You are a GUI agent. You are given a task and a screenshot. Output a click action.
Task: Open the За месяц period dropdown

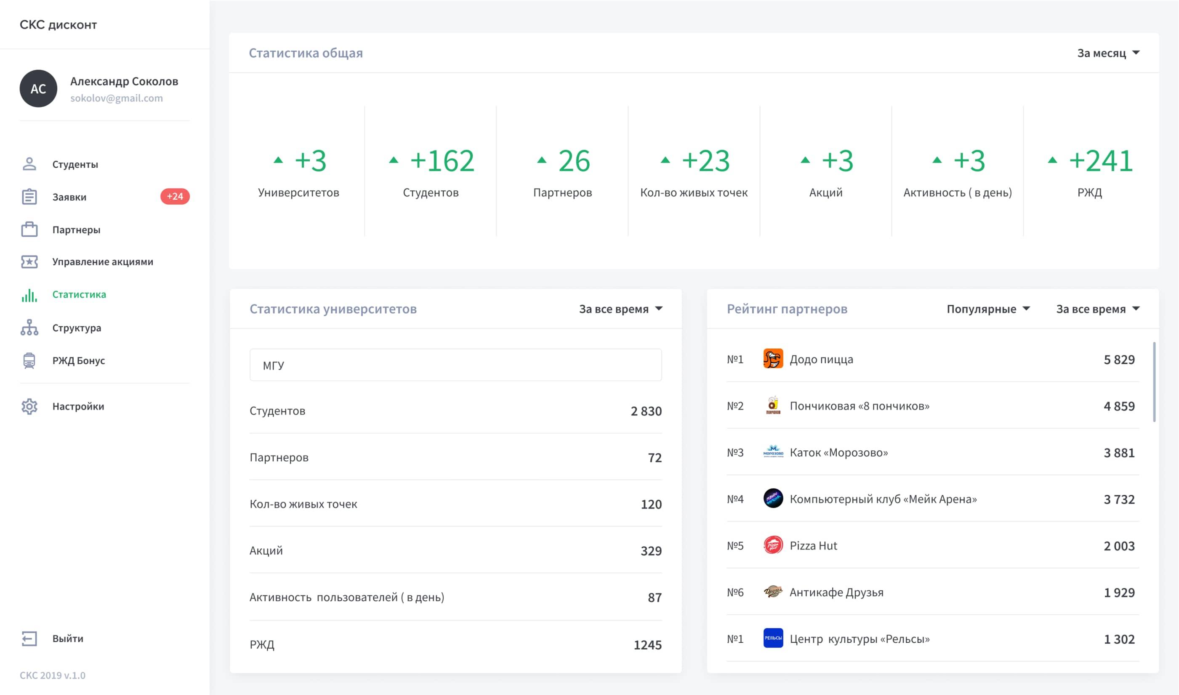coord(1108,53)
